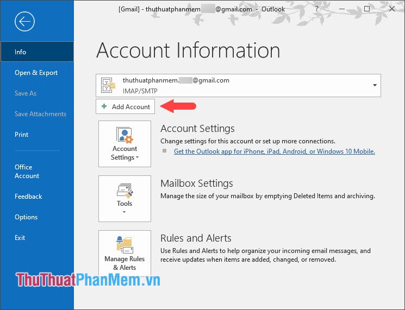Click the help question mark in title bar

[317, 9]
